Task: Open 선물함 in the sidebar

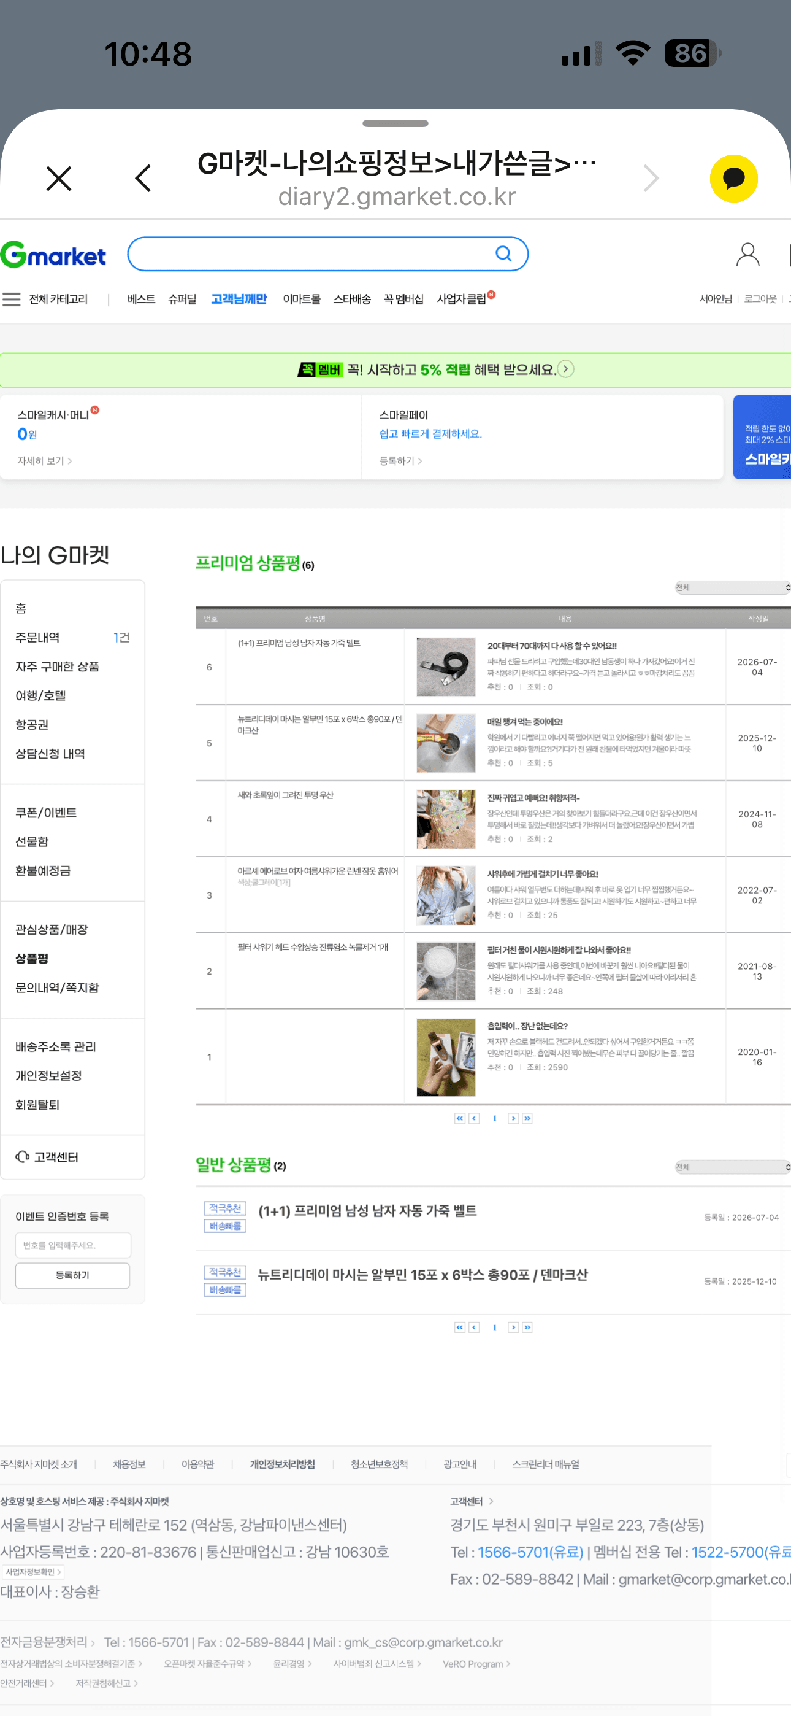Action: click(32, 841)
